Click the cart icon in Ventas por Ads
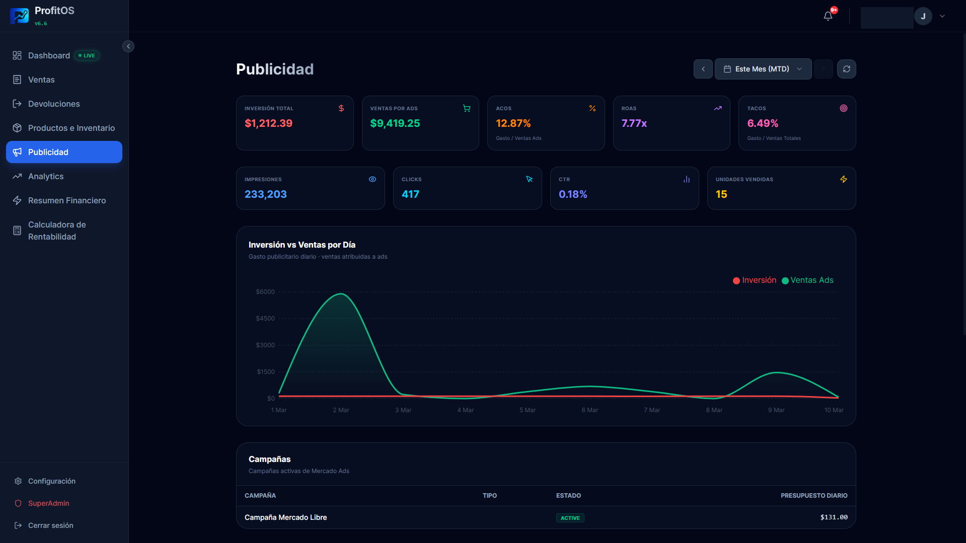The height and width of the screenshot is (543, 966). pos(467,108)
